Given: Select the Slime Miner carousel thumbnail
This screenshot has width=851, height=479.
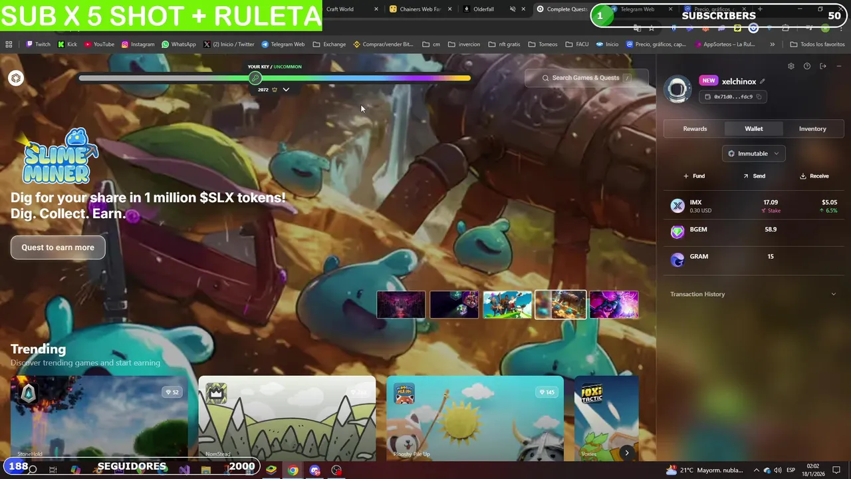Looking at the screenshot, I should (x=560, y=305).
